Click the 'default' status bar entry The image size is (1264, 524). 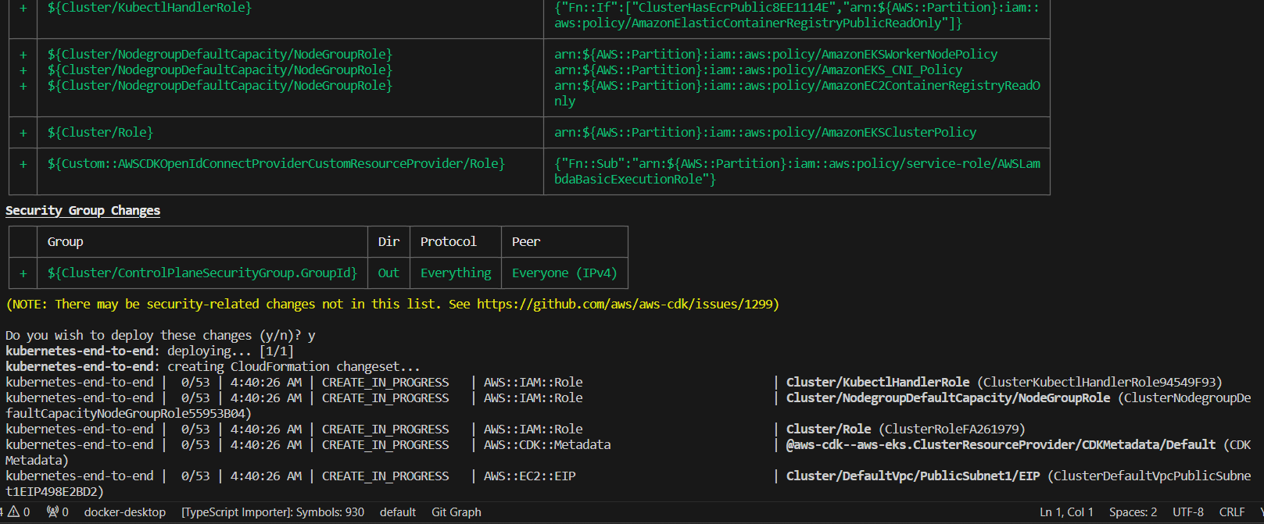click(398, 512)
